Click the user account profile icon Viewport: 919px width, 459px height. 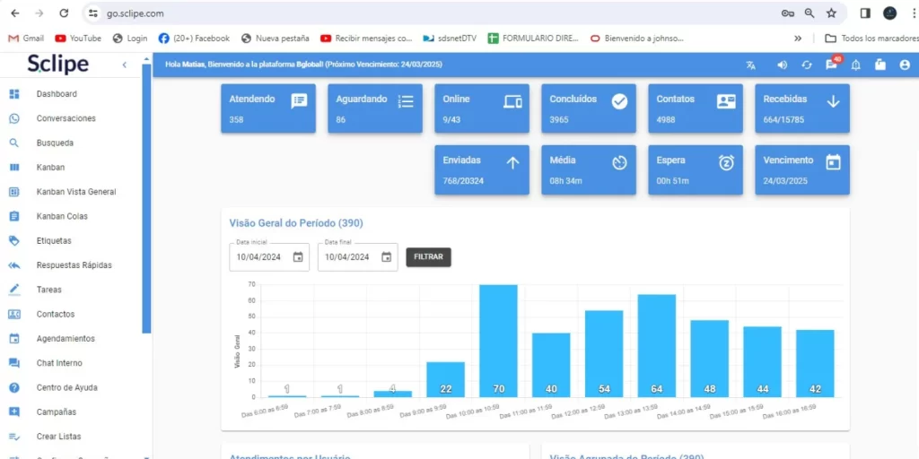tap(905, 65)
